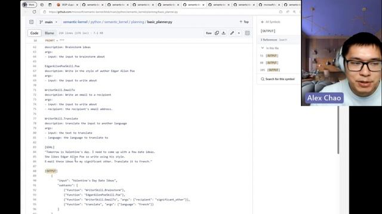Click the highlighted [OUTPUT] in code
The height and width of the screenshot is (214, 382).
pos(51,171)
